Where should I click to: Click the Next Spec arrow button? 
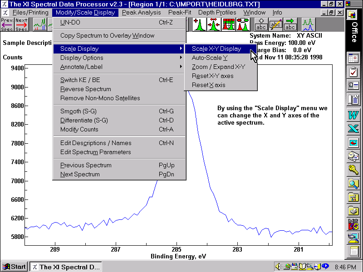[x=21, y=24]
